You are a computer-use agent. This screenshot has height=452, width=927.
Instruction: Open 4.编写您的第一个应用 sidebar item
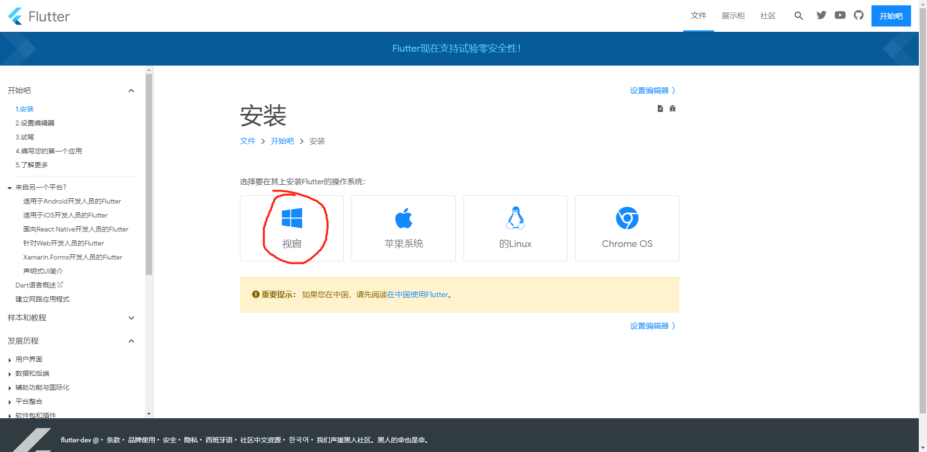pyautogui.click(x=49, y=151)
